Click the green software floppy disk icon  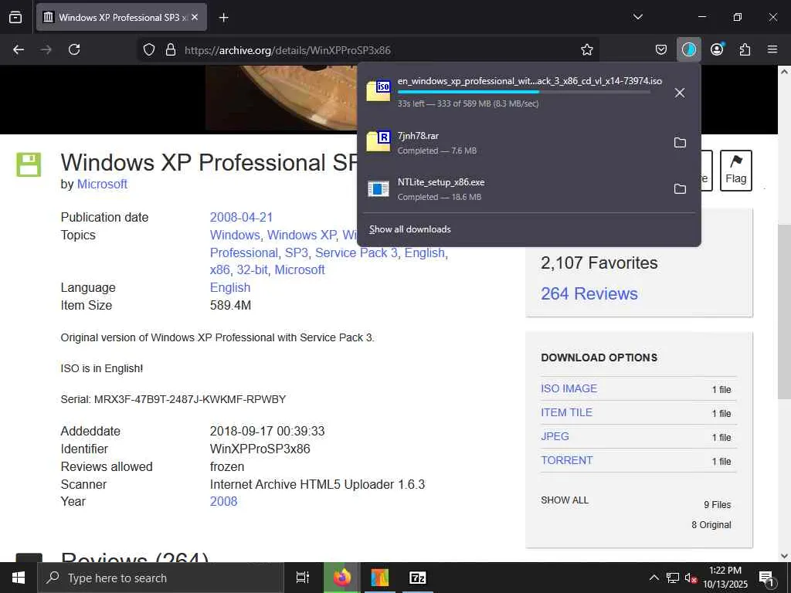(29, 165)
